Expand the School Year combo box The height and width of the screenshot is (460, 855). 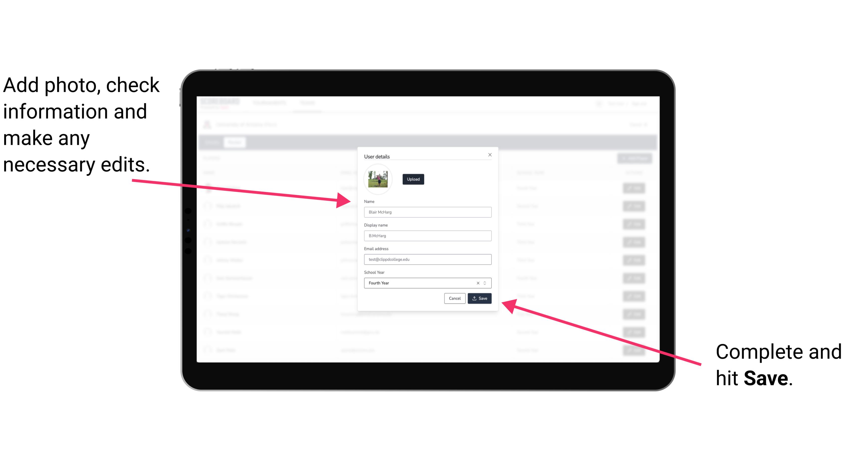(x=486, y=283)
